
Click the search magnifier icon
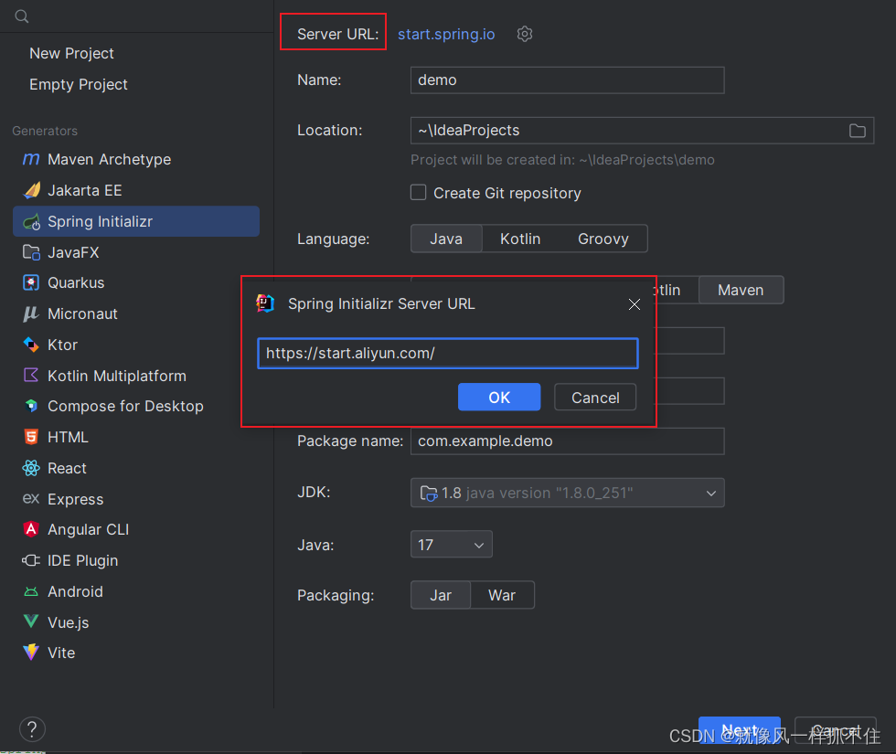tap(22, 16)
